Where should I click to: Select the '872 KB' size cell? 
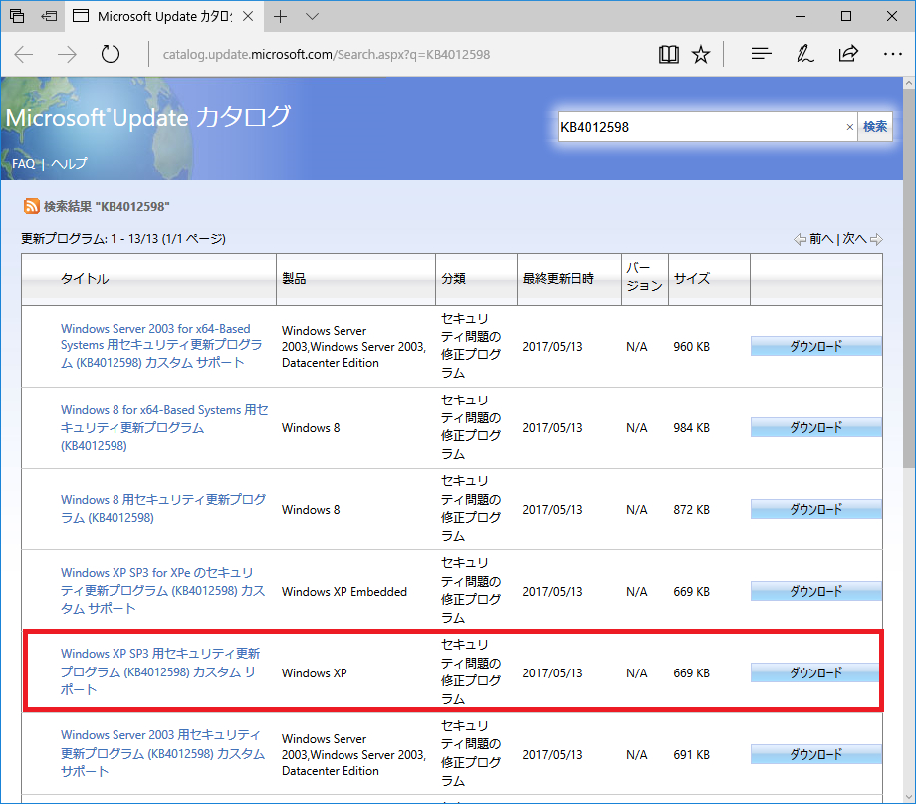(x=691, y=510)
